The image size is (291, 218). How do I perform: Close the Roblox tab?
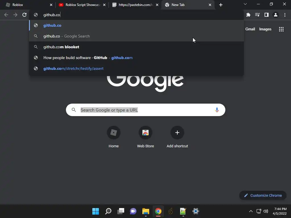51,5
